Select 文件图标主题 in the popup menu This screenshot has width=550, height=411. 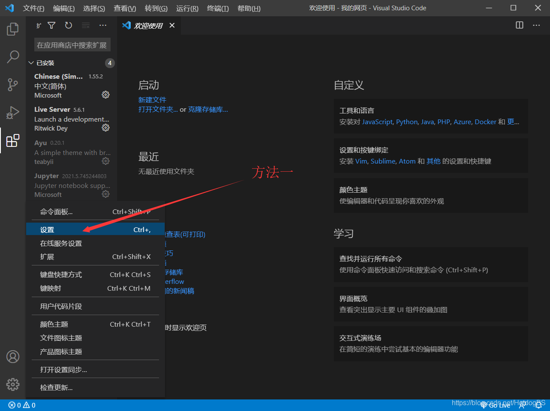coord(95,338)
